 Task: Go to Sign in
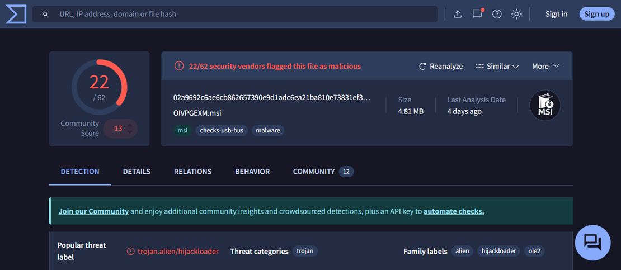pyautogui.click(x=556, y=14)
